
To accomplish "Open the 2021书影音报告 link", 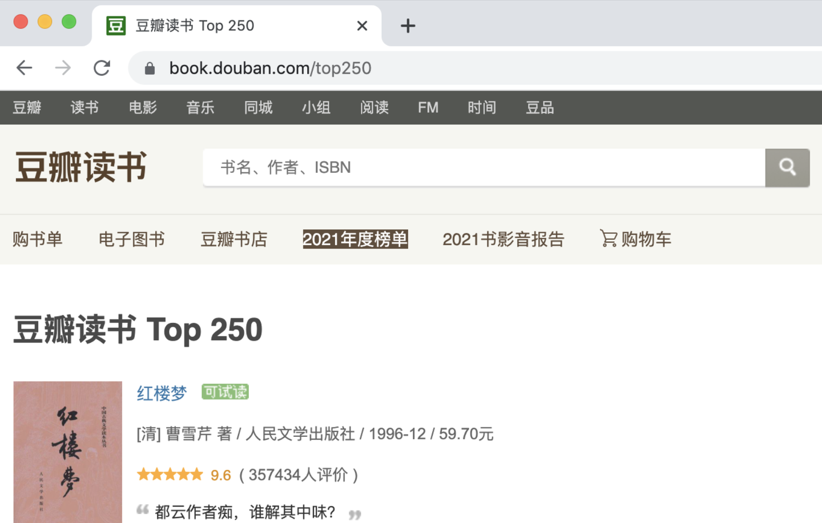I will coord(503,239).
